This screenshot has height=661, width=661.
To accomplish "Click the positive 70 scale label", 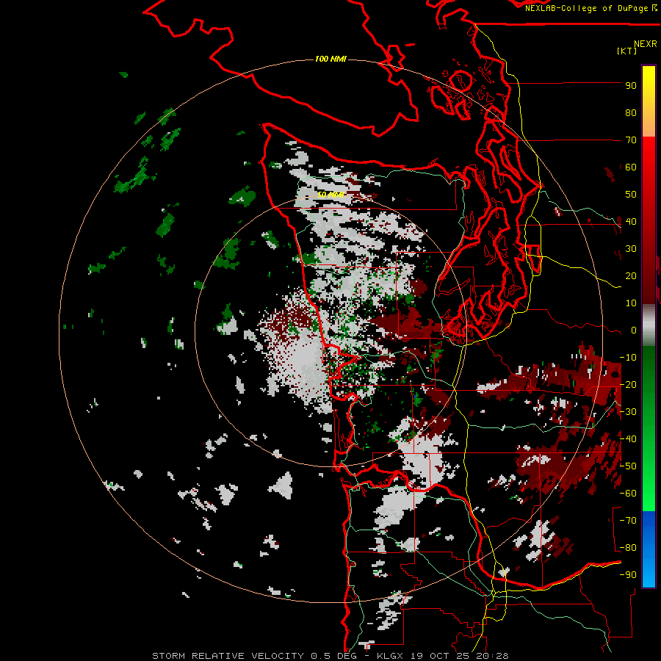I will pos(631,140).
